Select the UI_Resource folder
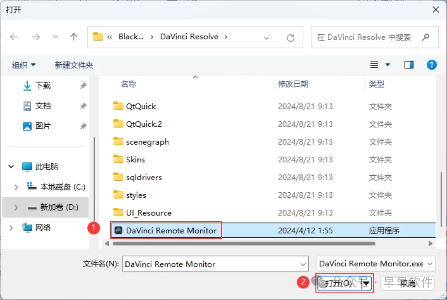447x300 pixels. pos(149,213)
